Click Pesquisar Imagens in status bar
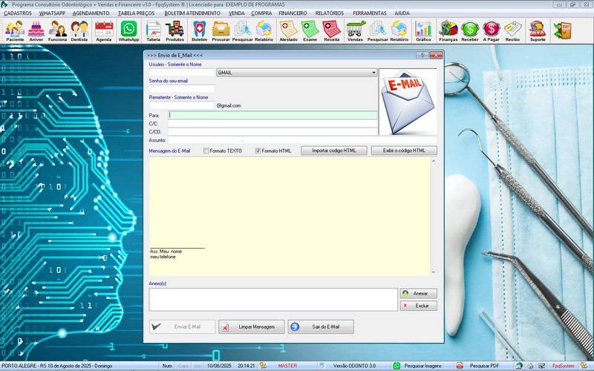This screenshot has height=371, width=594. tap(421, 366)
